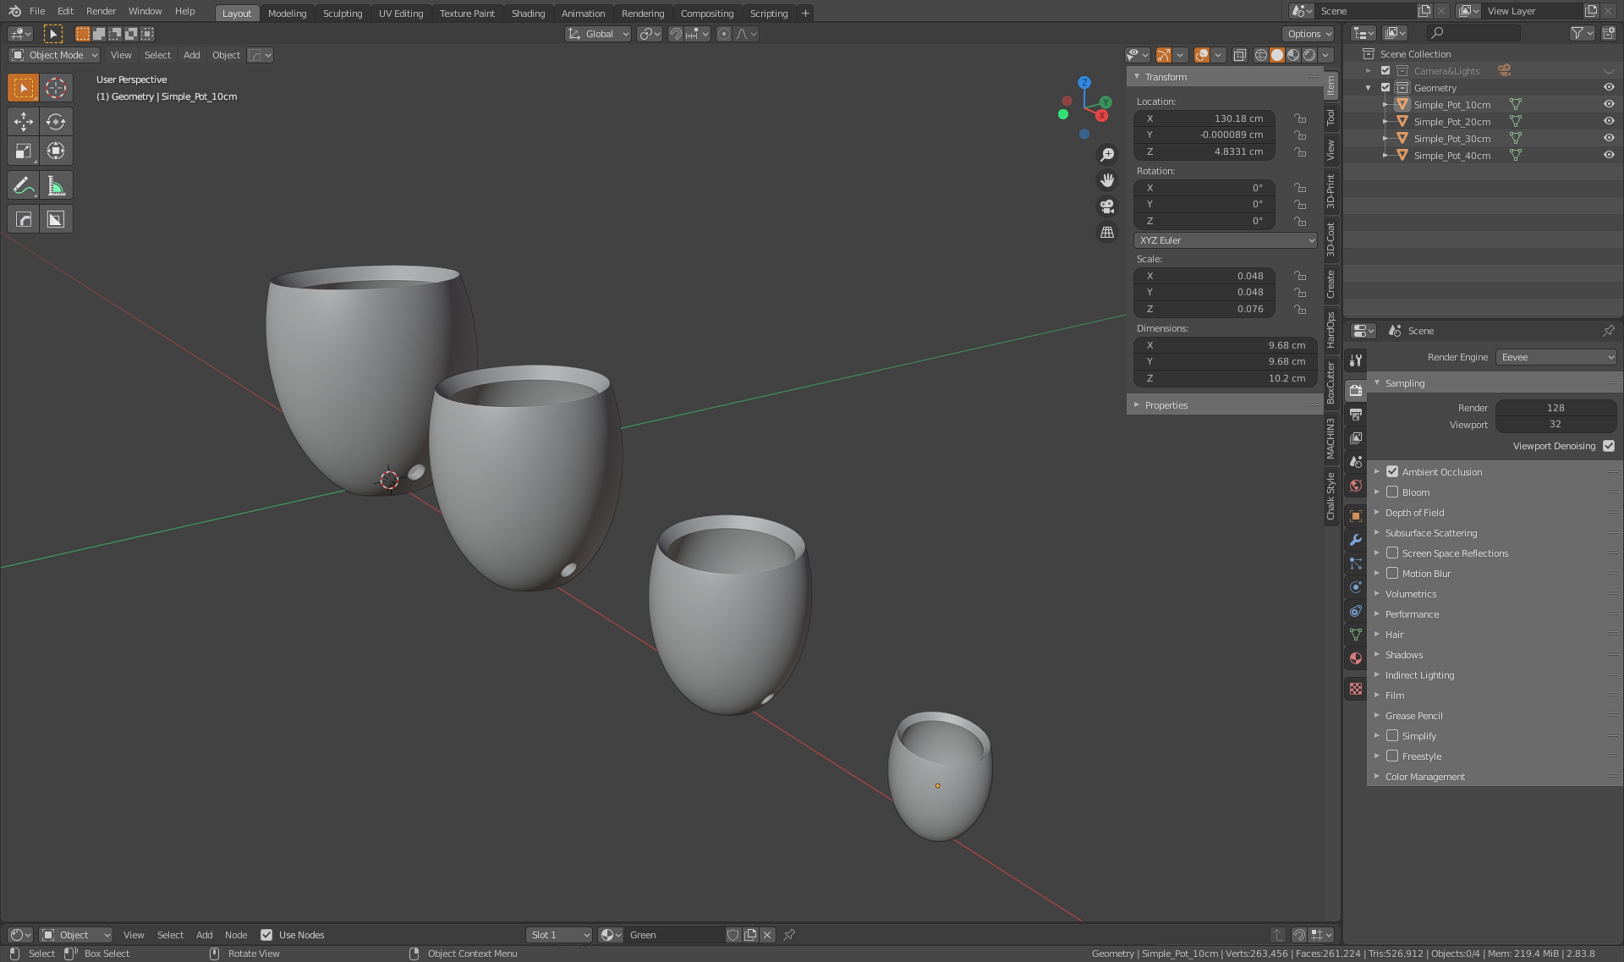Switch to the Sculpting workspace tab

tap(342, 14)
